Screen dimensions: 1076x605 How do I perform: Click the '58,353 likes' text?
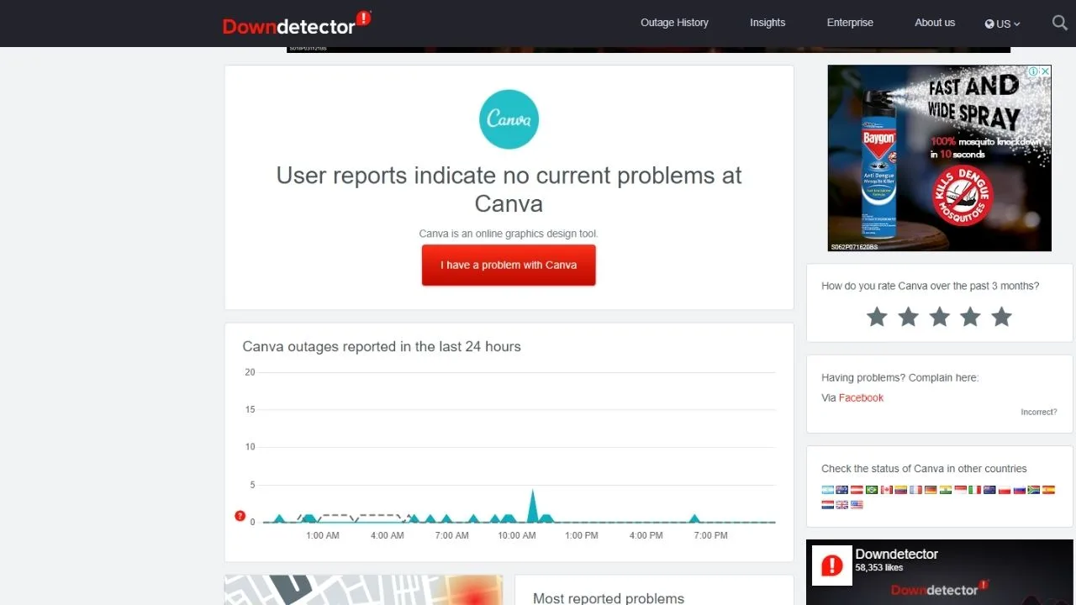pyautogui.click(x=879, y=568)
